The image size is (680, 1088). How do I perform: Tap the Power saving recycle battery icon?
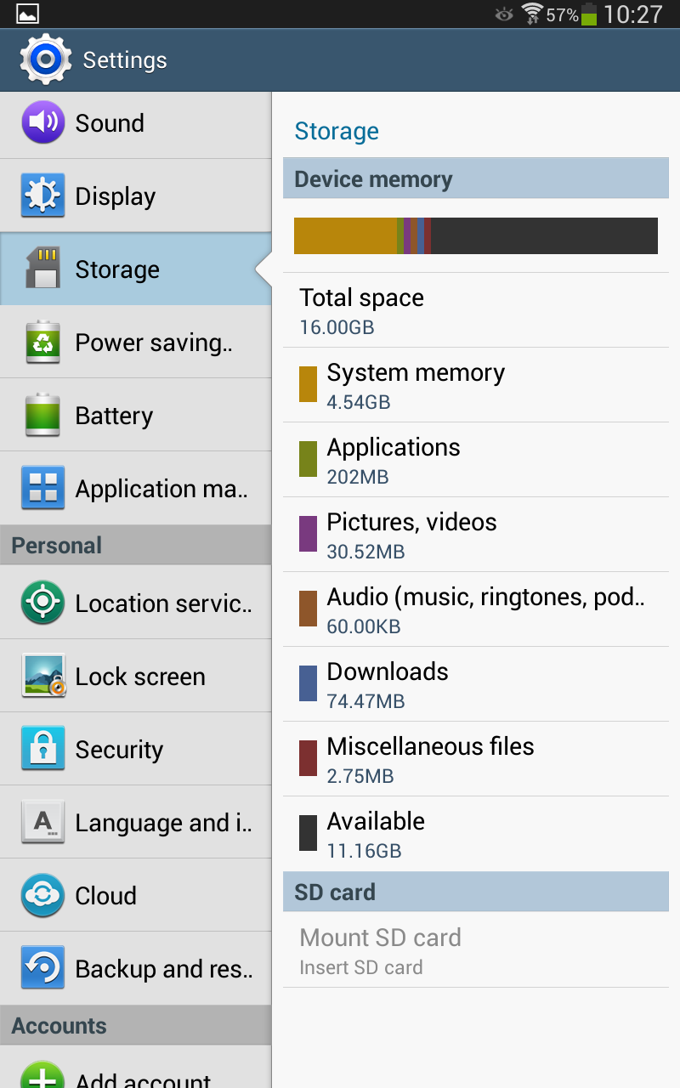(x=42, y=343)
